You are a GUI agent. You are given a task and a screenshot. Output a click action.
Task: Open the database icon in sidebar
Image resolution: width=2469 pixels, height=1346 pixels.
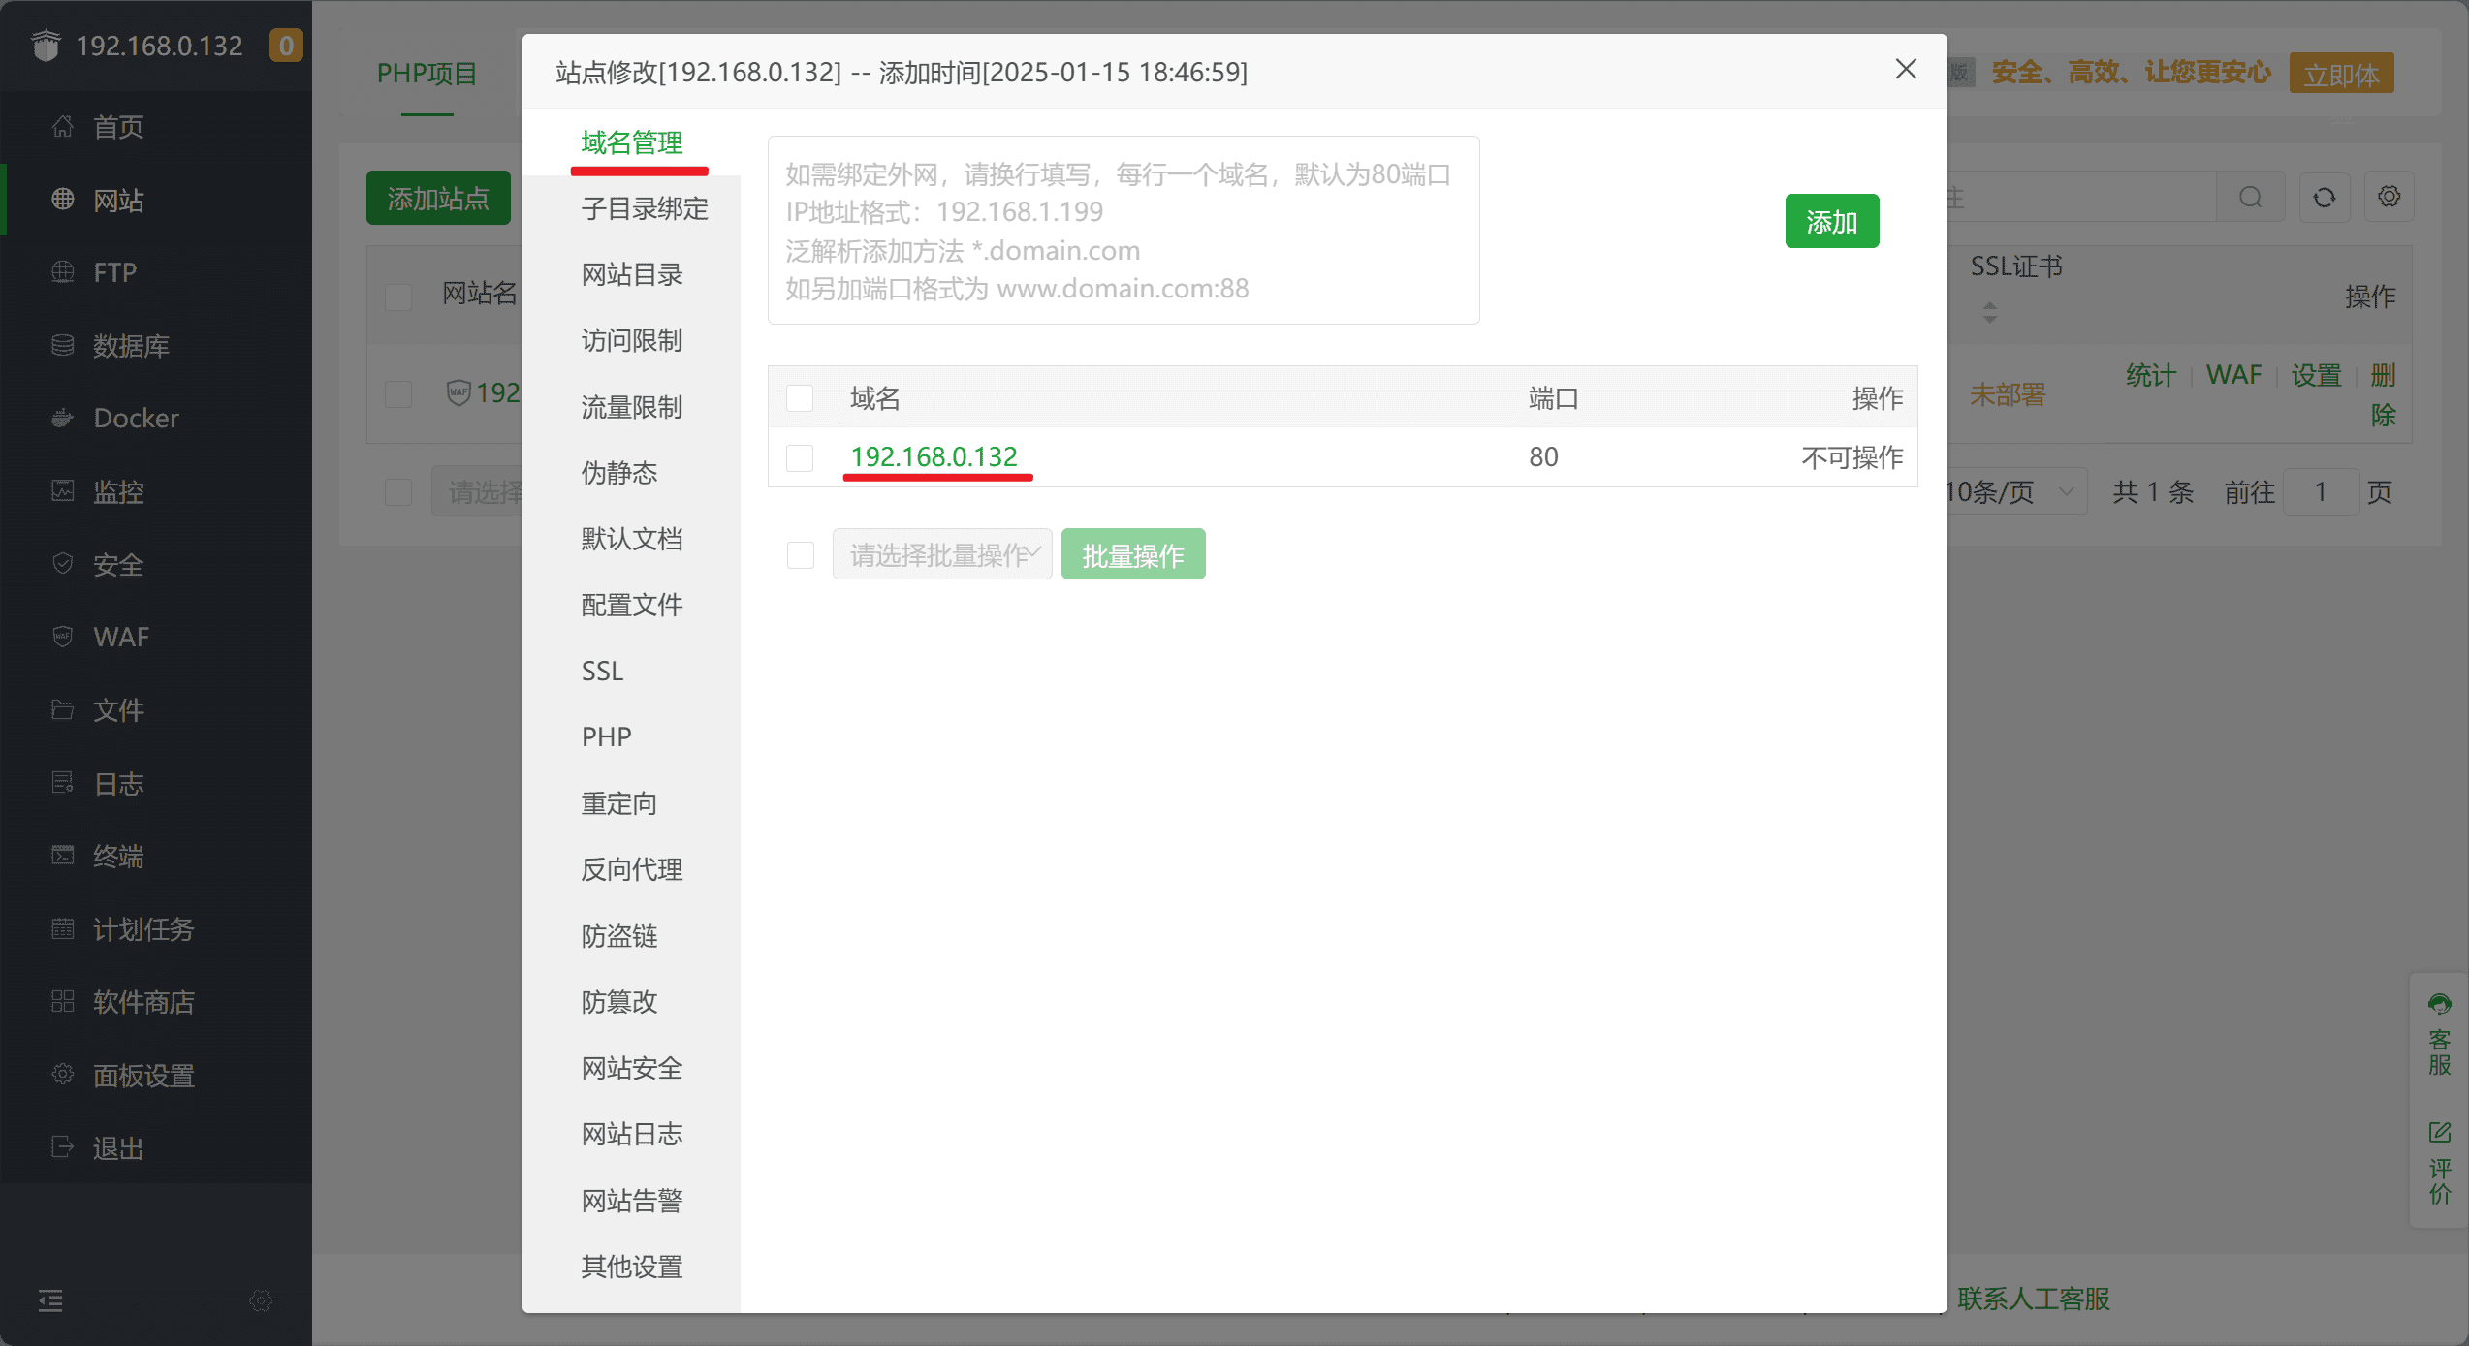pos(63,345)
